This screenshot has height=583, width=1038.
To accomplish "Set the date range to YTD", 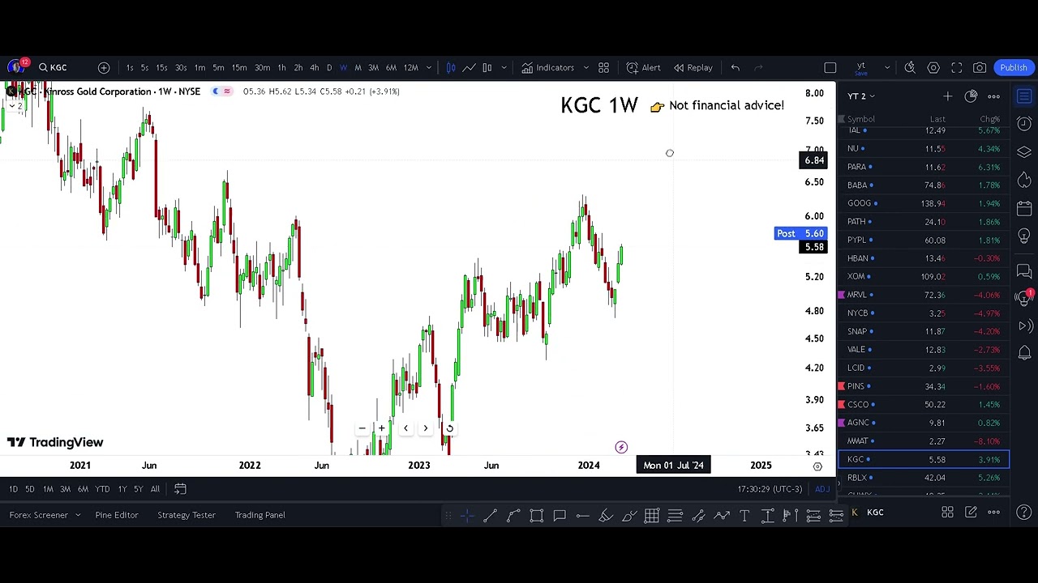I will tap(102, 489).
